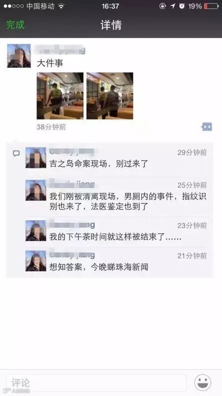
Task: Tap the 大件事 post text
Action: [x=50, y=63]
